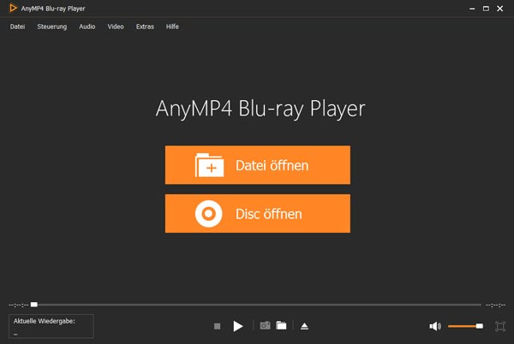The height and width of the screenshot is (344, 514).
Task: Click the Datei öffnen button
Action: coord(258,165)
